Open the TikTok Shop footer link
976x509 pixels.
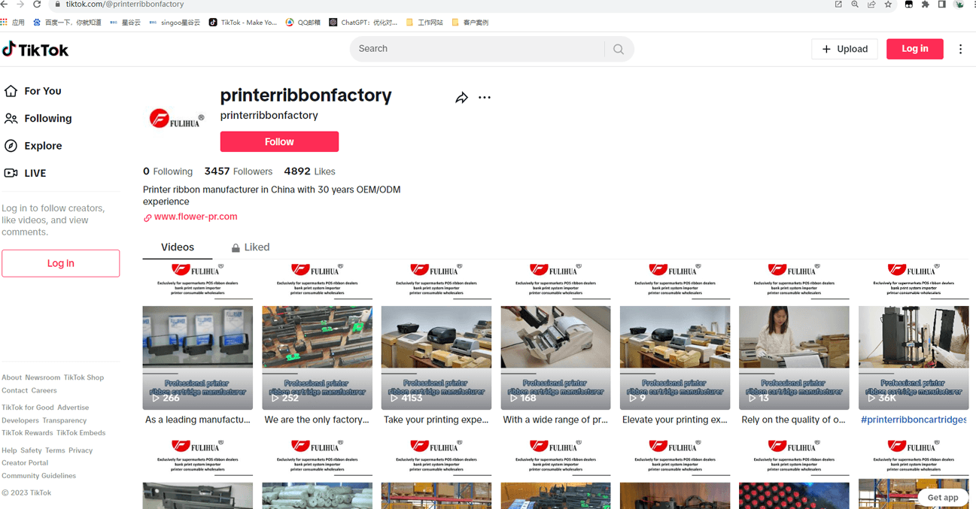(x=84, y=377)
